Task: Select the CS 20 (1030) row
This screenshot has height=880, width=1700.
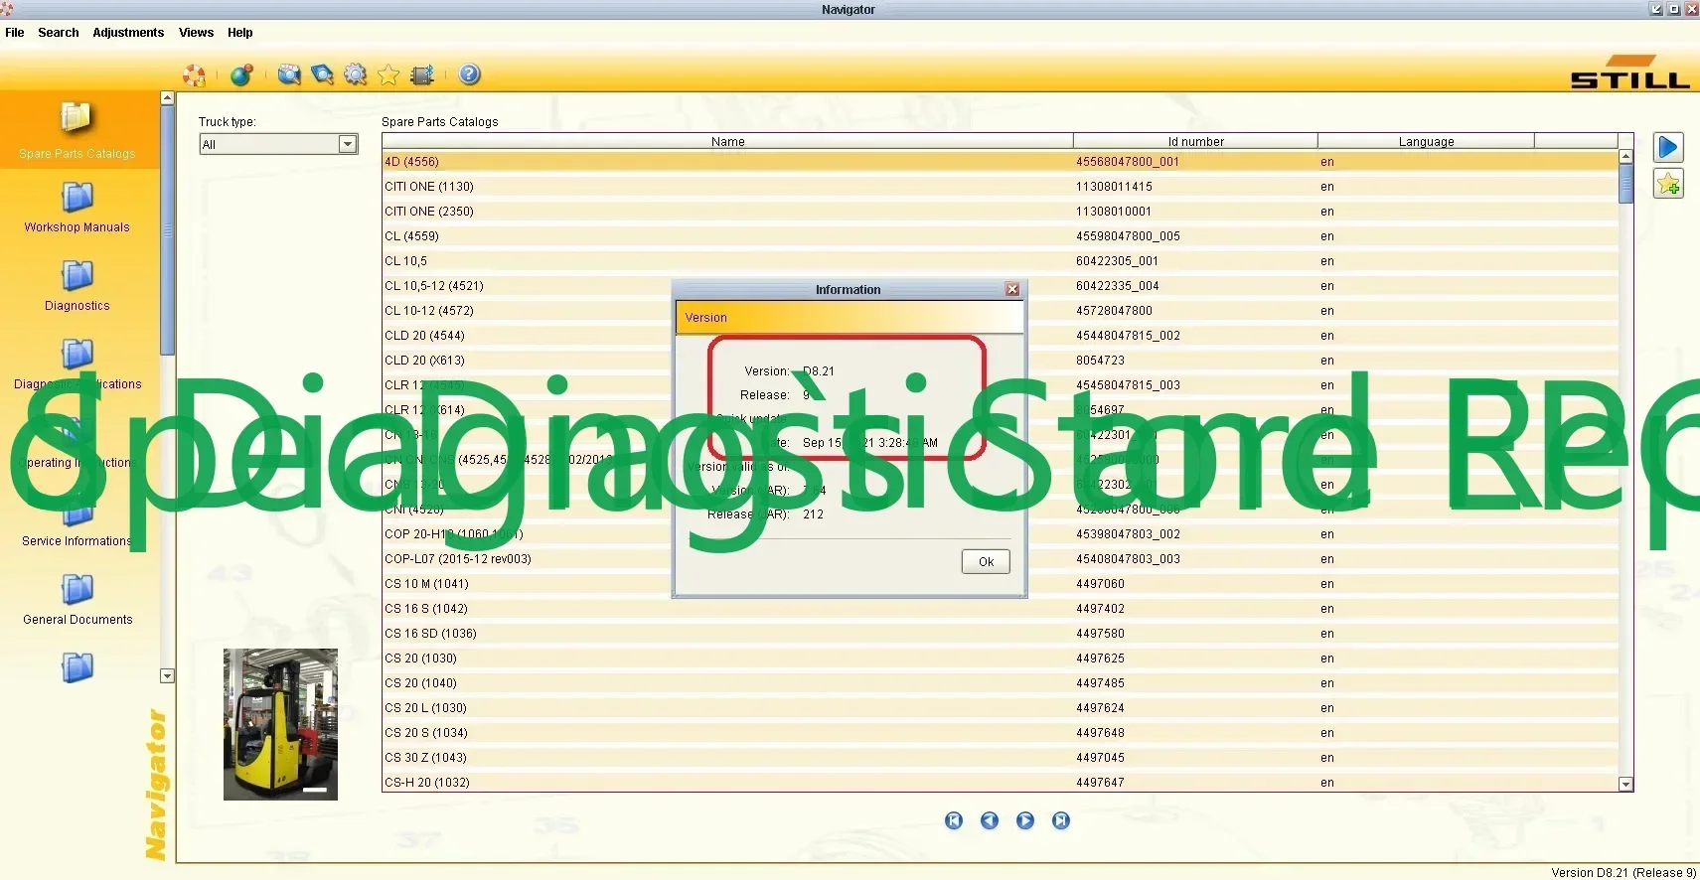Action: tap(1000, 658)
